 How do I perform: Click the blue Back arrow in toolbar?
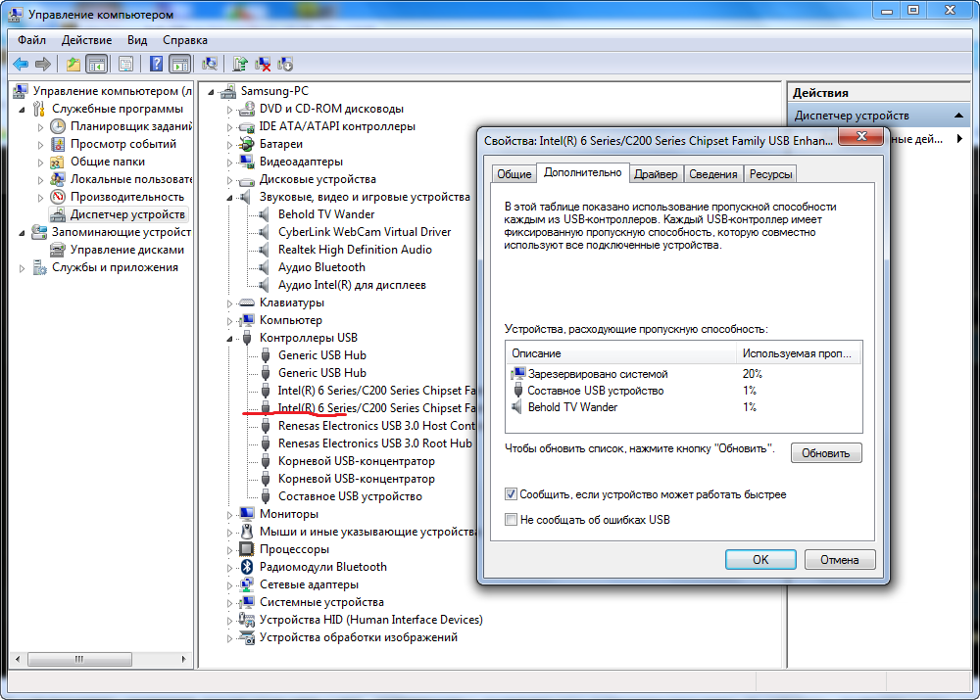coord(21,65)
